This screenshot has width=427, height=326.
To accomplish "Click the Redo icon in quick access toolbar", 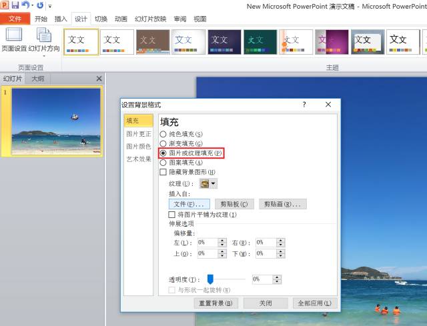I will [40, 5].
